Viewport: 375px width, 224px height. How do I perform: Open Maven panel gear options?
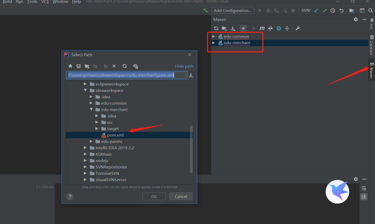[x=356, y=19]
